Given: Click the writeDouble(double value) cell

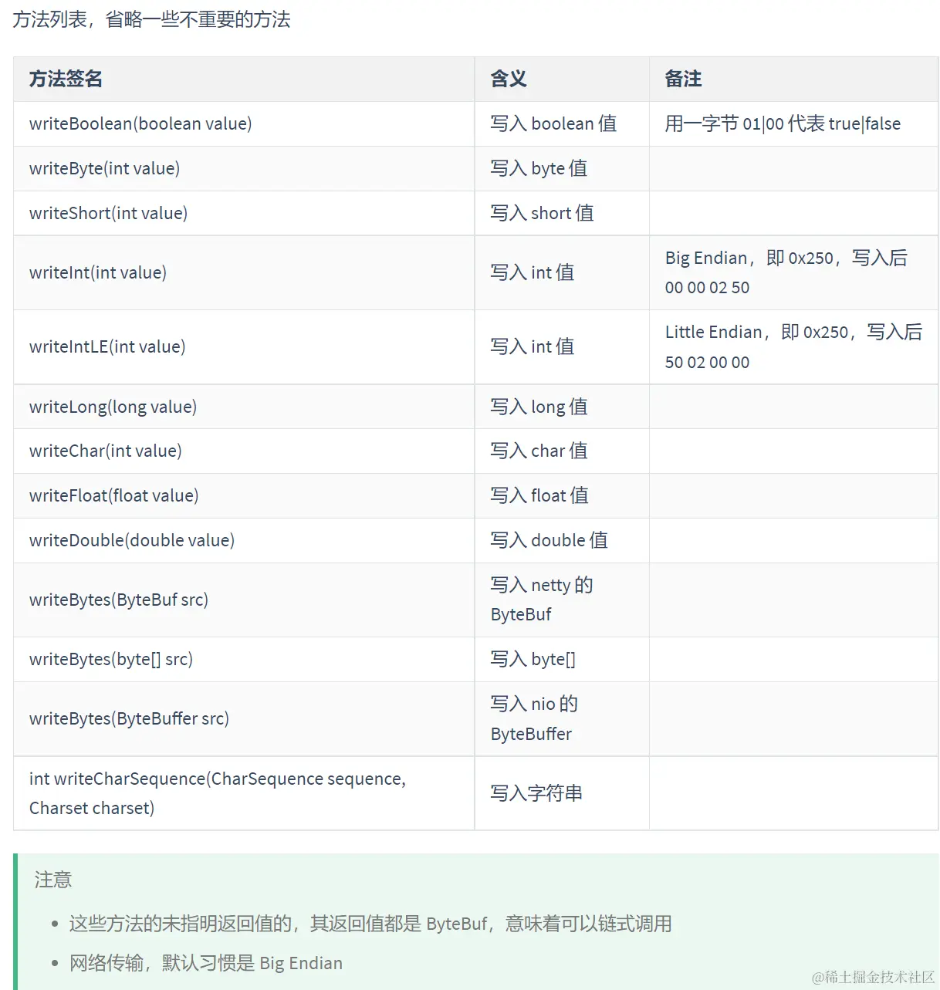Looking at the screenshot, I should click(x=131, y=540).
